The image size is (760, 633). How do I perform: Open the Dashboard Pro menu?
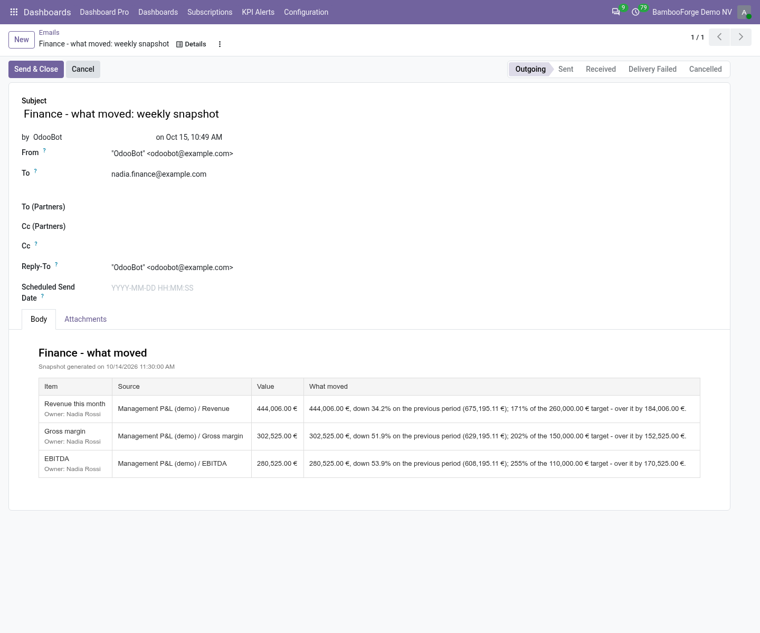coord(104,12)
